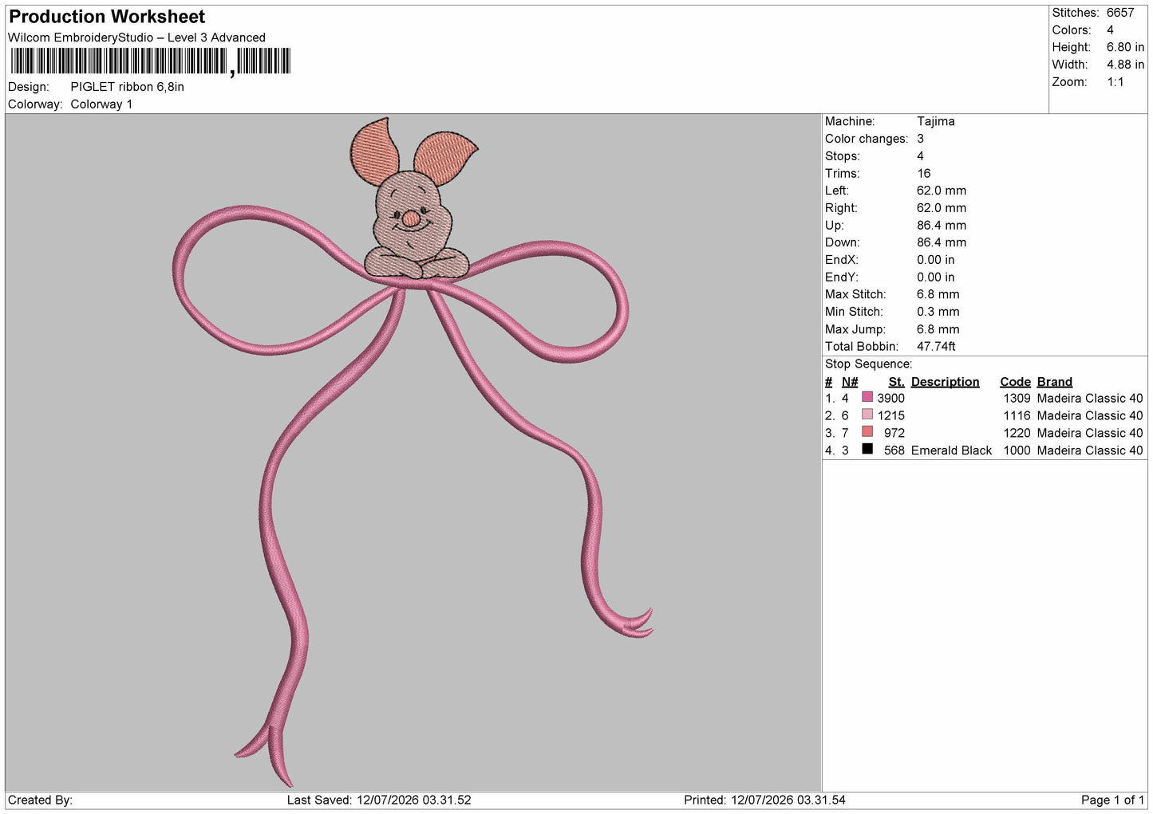Click thread code 1116

pos(1017,416)
